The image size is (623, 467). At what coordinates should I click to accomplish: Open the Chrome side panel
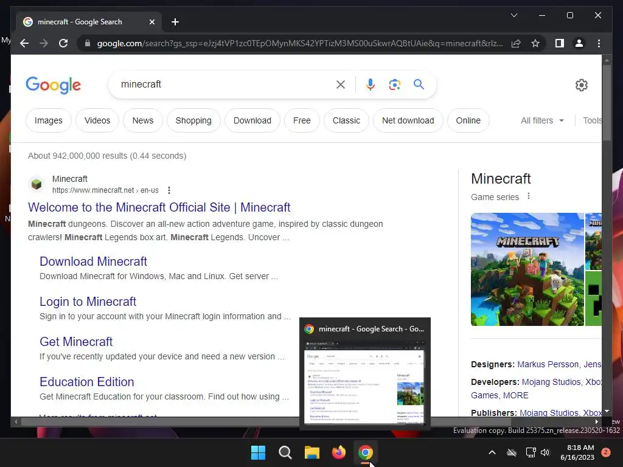tap(560, 43)
